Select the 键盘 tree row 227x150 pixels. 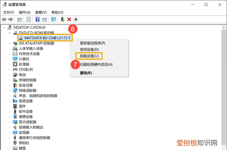coord(22,148)
